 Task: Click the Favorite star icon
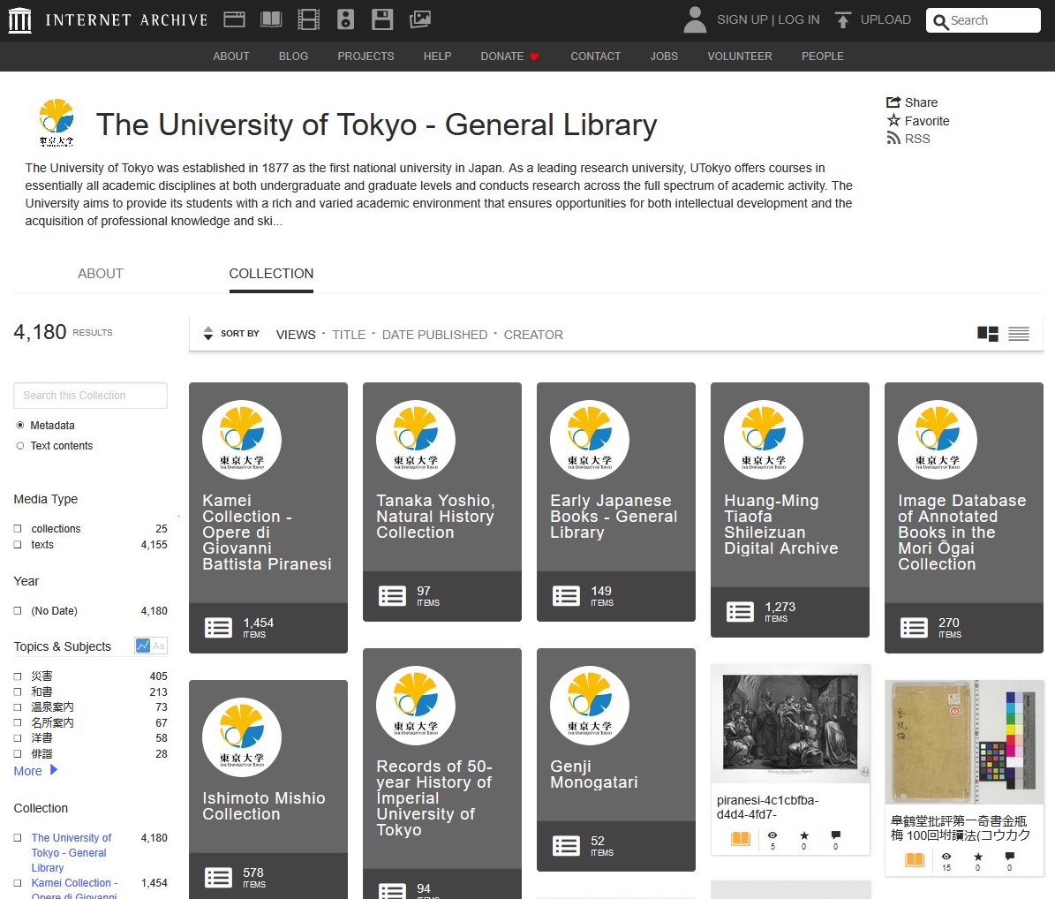[893, 120]
